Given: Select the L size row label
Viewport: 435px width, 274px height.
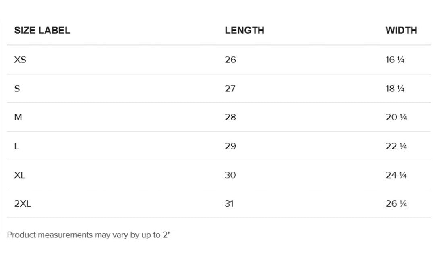Looking at the screenshot, I should click(17, 146).
